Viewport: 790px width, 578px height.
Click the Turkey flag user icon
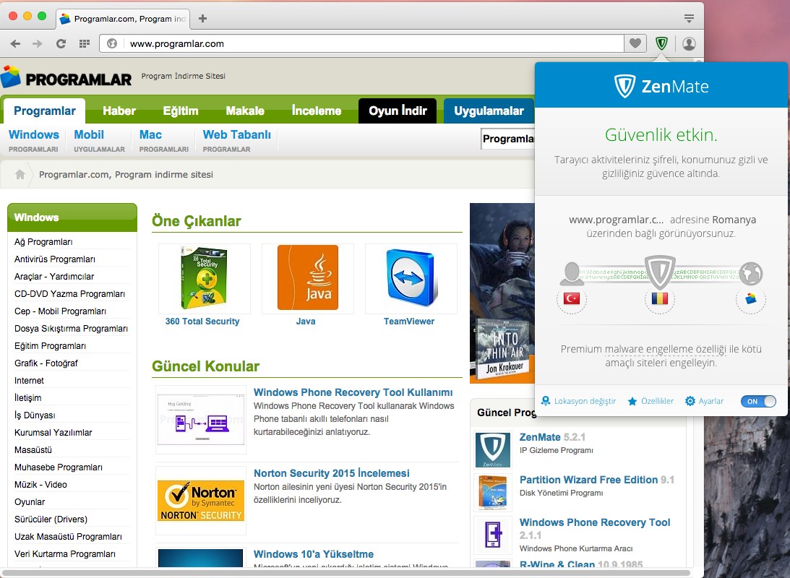[x=571, y=298]
